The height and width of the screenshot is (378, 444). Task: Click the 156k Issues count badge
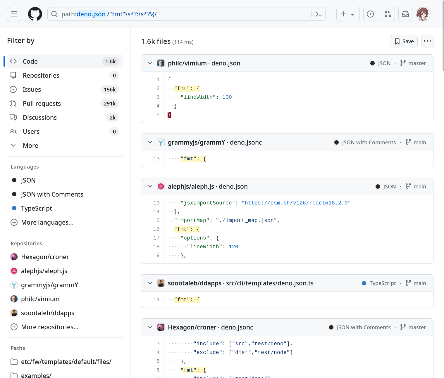(x=110, y=89)
